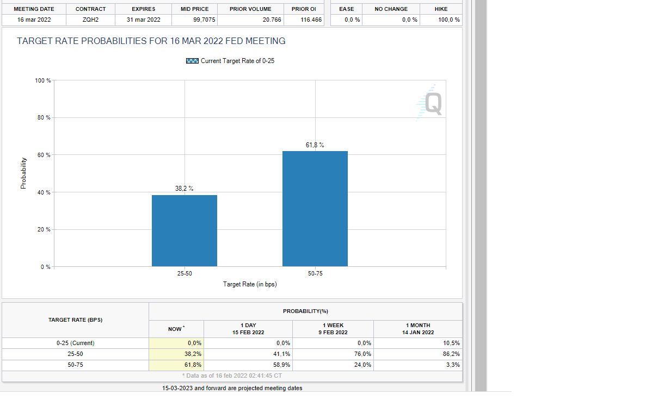Toggle the Current Target Rate legend label
Viewport: 664px width, 413px height.
coord(237,61)
